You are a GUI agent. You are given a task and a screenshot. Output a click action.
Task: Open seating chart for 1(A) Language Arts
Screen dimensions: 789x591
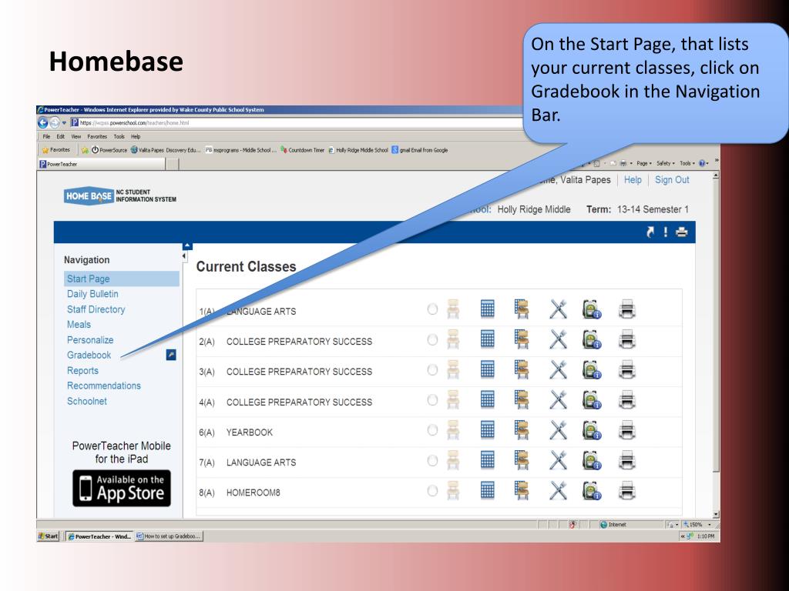[522, 309]
